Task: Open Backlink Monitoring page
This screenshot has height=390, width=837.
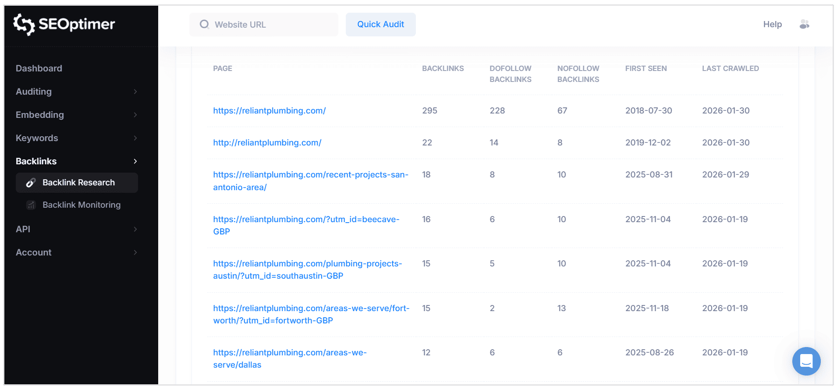Action: tap(82, 205)
